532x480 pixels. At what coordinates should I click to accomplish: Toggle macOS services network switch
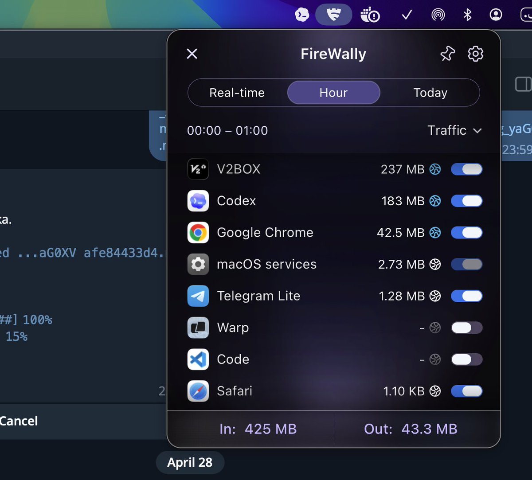[x=466, y=264]
